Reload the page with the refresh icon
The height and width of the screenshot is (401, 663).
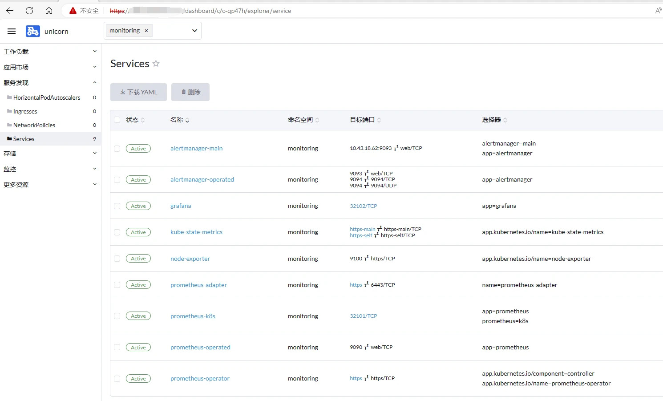click(x=29, y=11)
